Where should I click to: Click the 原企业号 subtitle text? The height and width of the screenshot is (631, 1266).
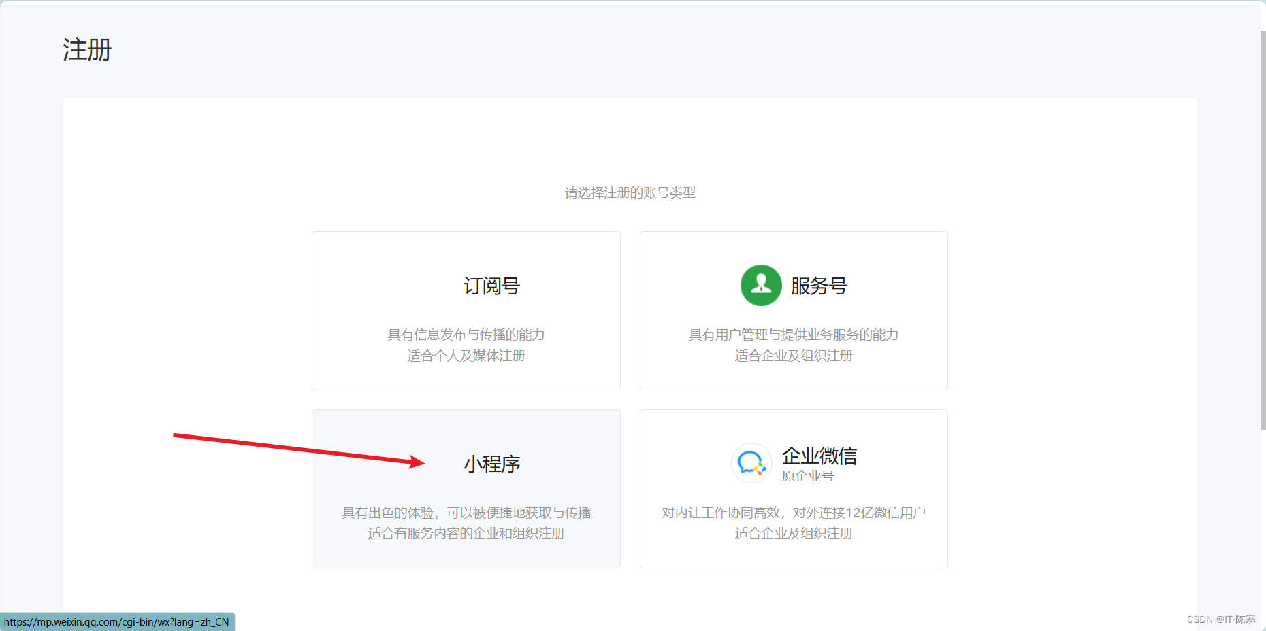click(x=808, y=476)
